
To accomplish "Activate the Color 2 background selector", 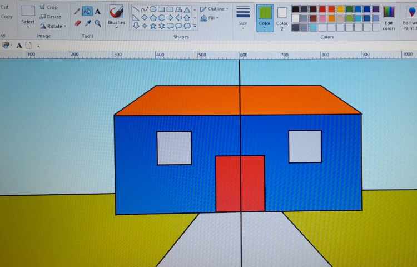I will click(x=282, y=17).
